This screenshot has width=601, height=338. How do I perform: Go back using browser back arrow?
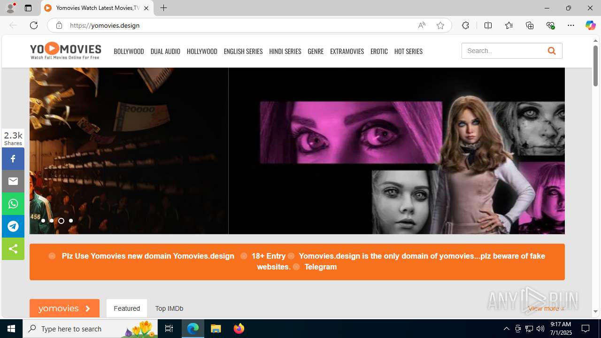point(13,25)
